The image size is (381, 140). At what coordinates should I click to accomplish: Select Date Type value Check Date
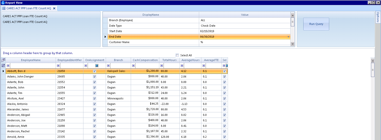click(245, 26)
